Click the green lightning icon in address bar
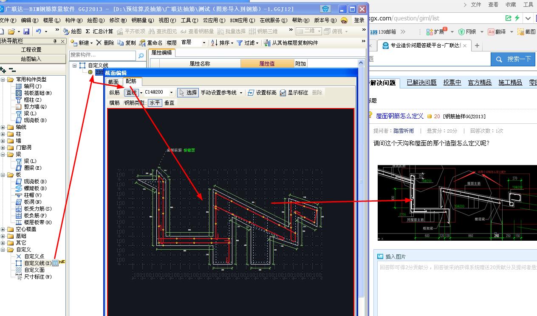This screenshot has height=316, width=537. click(517, 18)
